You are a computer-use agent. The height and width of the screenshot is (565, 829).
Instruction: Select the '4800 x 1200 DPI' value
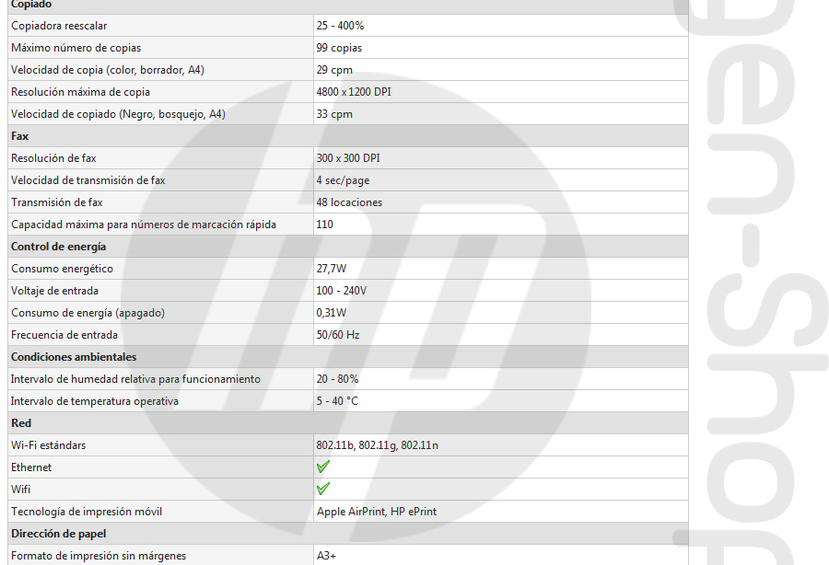point(354,92)
